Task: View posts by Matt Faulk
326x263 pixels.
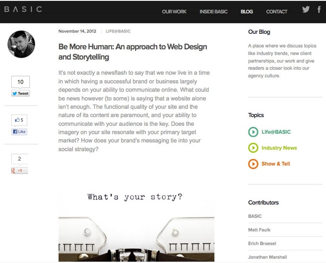Action: pyautogui.click(x=259, y=230)
